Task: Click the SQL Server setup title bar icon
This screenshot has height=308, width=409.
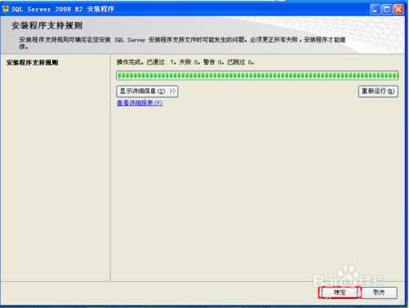Action: pyautogui.click(x=6, y=9)
